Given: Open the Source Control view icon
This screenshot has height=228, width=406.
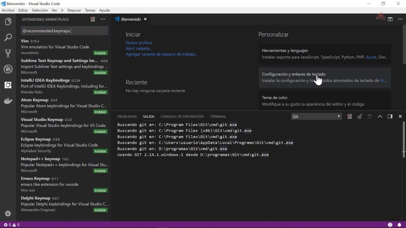Looking at the screenshot, I should click(x=8, y=53).
